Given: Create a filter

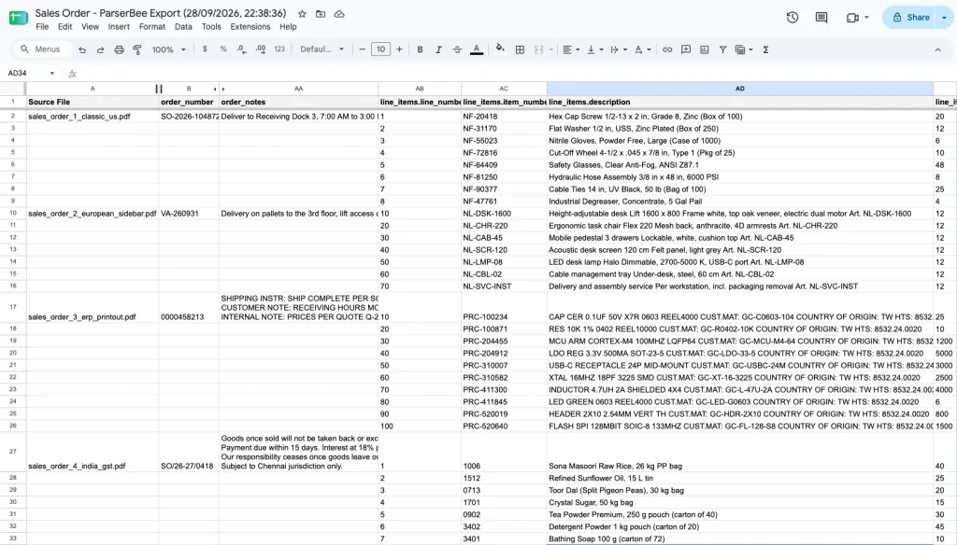Looking at the screenshot, I should point(722,49).
